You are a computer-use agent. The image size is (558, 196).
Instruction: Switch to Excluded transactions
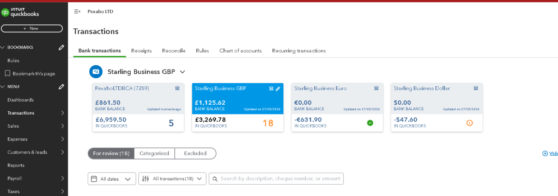point(196,154)
